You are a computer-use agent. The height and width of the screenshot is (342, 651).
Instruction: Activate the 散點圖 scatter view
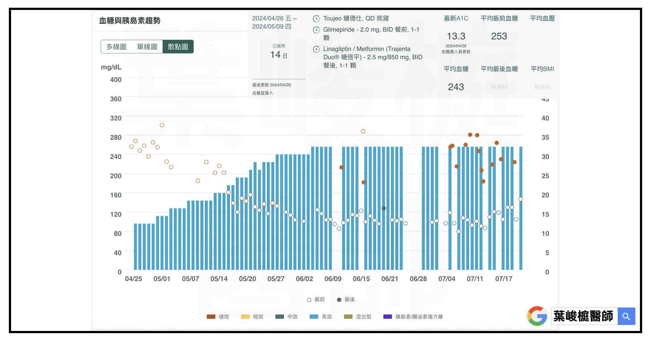point(178,47)
